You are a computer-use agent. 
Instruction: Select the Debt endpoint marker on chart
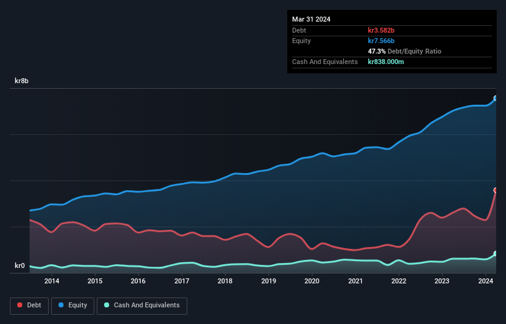click(496, 190)
